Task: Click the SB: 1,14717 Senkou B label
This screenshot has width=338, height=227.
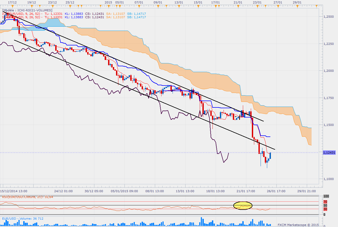Action: 136,14
